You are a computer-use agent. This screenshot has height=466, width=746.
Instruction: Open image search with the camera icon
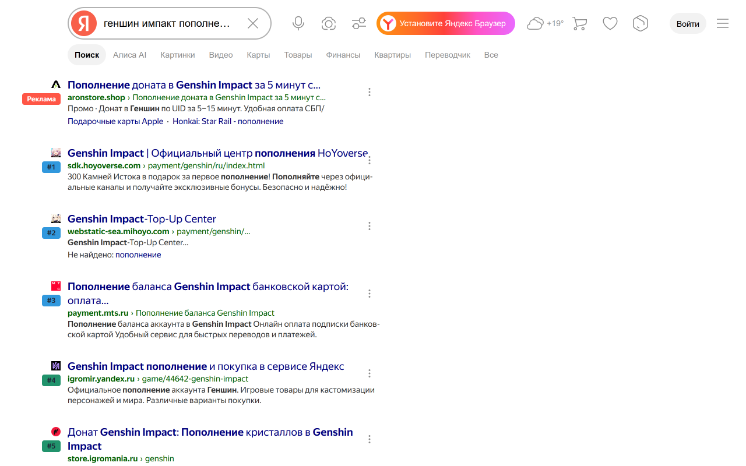329,23
